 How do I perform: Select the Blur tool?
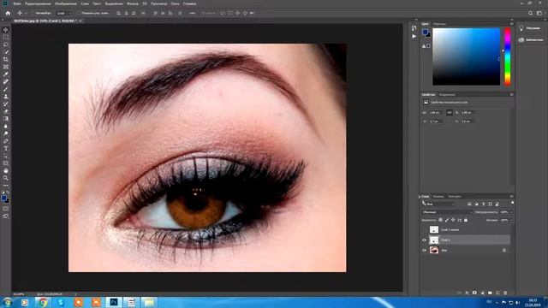click(x=6, y=126)
